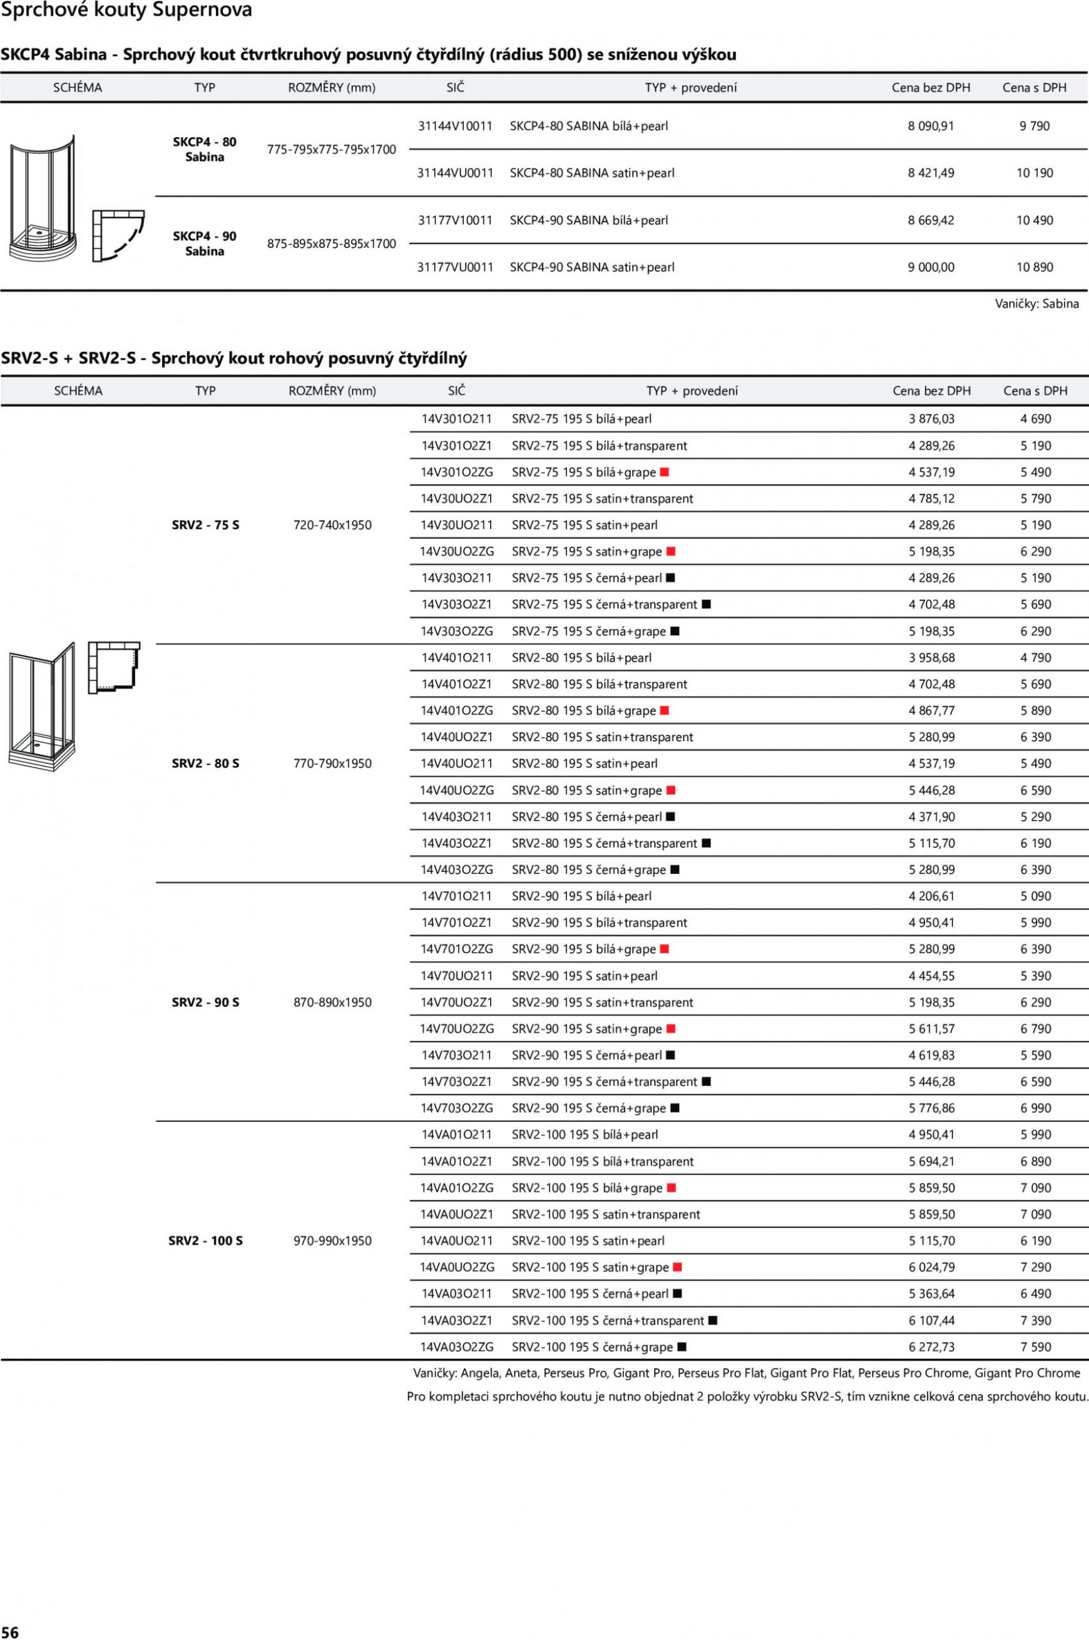1089x1640 pixels.
Task: Click the SRV2-S corner shower illustration
Action: click(42, 707)
